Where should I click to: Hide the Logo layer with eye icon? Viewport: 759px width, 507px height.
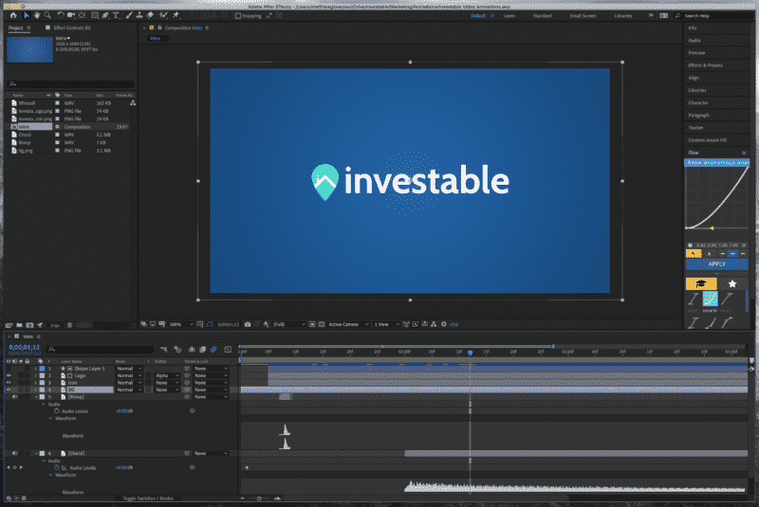tap(9, 375)
